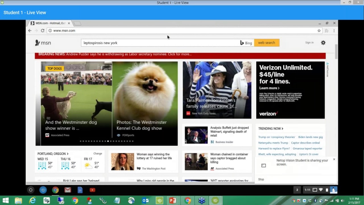Click the page vertical scrollbar

[x=336, y=51]
